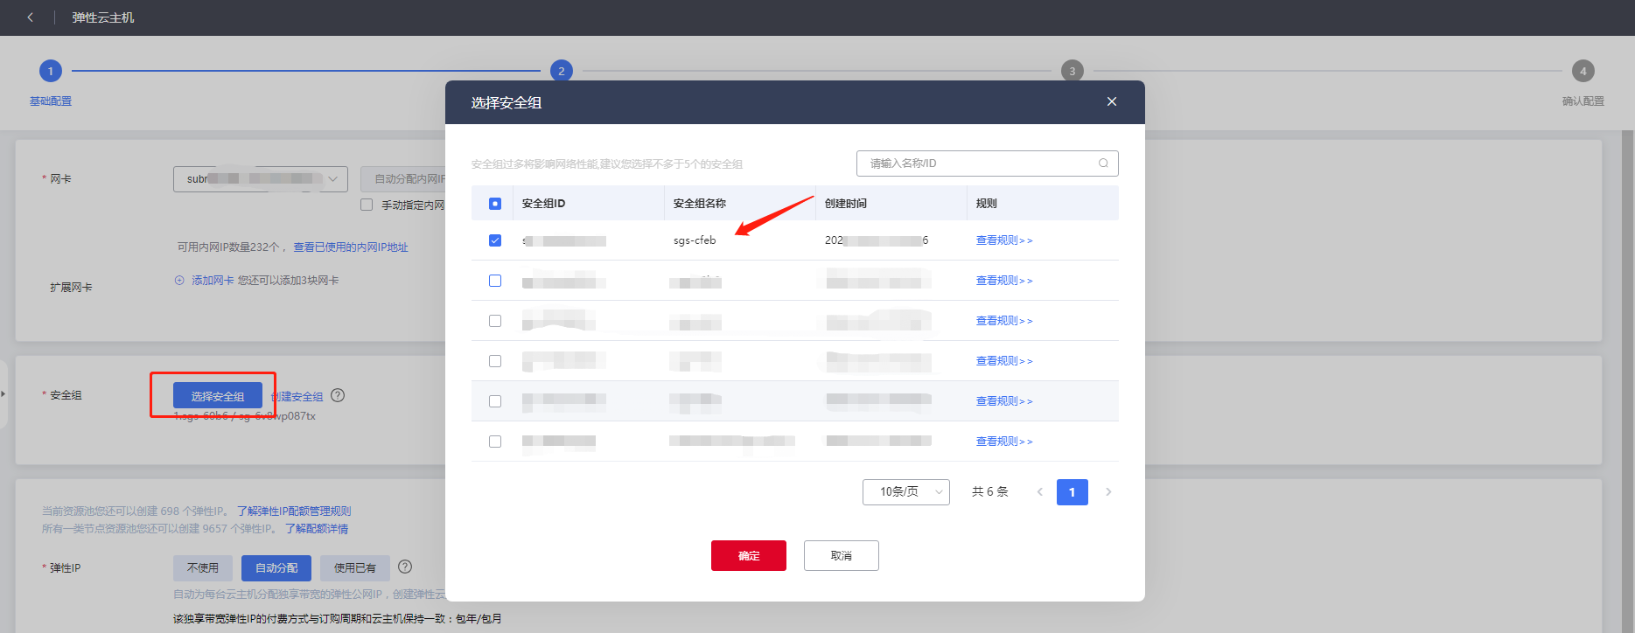Check the fourth security group row checkbox
Screen dimensions: 1635x633
pyautogui.click(x=495, y=361)
